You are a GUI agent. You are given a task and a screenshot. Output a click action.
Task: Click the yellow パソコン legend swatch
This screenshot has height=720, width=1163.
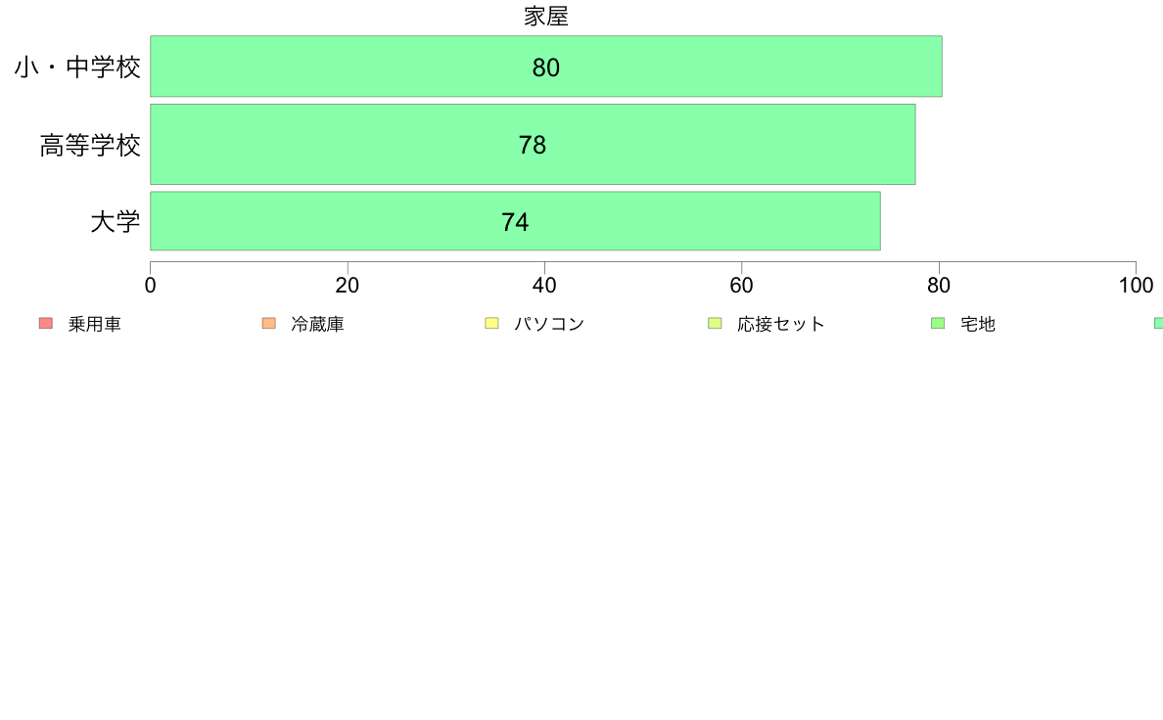click(491, 323)
